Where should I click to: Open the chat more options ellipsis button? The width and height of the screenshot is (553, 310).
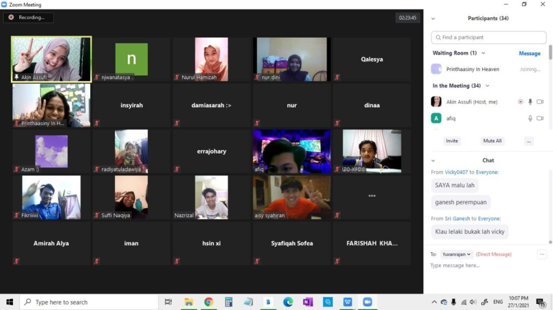(542, 254)
